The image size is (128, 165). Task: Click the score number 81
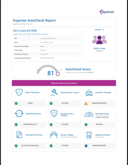coord(51,73)
